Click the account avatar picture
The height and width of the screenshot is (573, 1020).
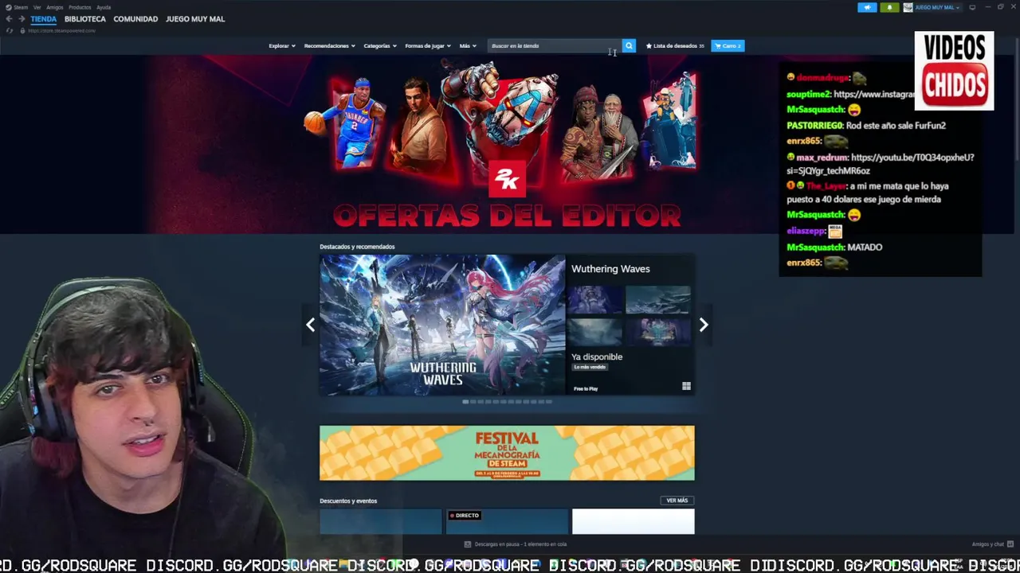coord(908,7)
